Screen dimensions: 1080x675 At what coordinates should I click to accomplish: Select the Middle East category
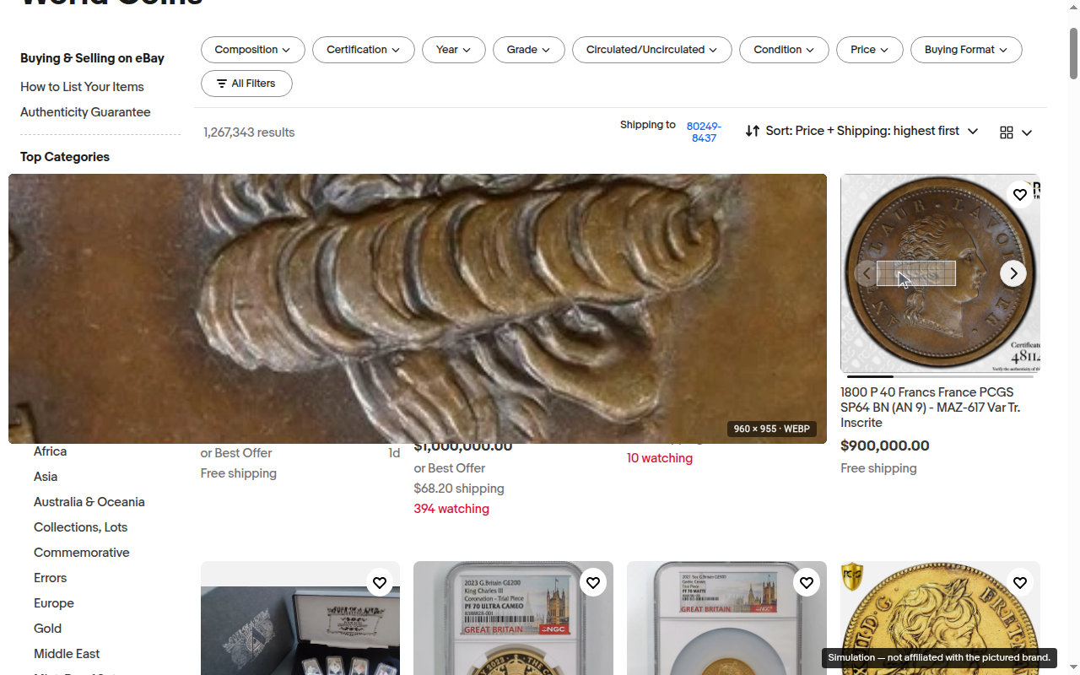(67, 654)
